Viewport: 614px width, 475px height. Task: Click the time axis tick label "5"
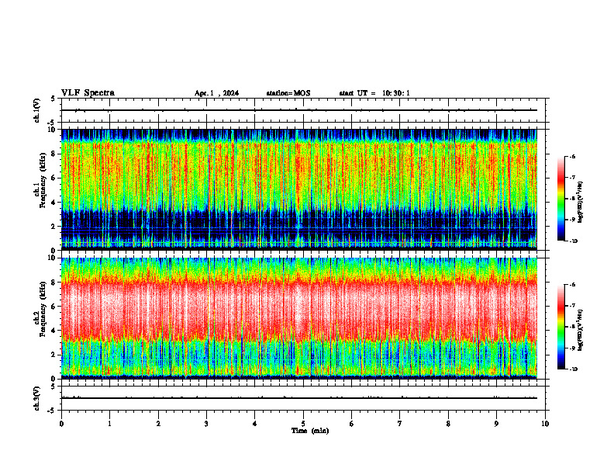[x=303, y=424]
